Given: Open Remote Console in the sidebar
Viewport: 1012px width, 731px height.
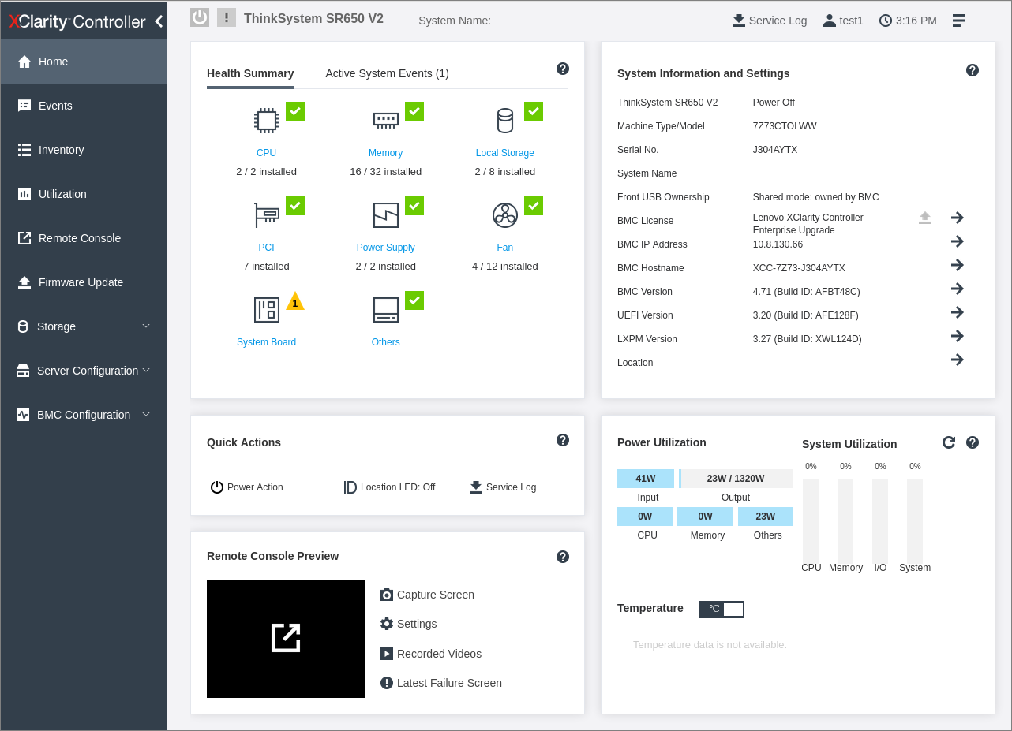Looking at the screenshot, I should pos(84,238).
